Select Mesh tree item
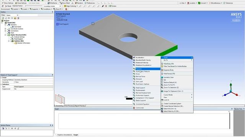245x137 pixels. click(x=12, y=33)
